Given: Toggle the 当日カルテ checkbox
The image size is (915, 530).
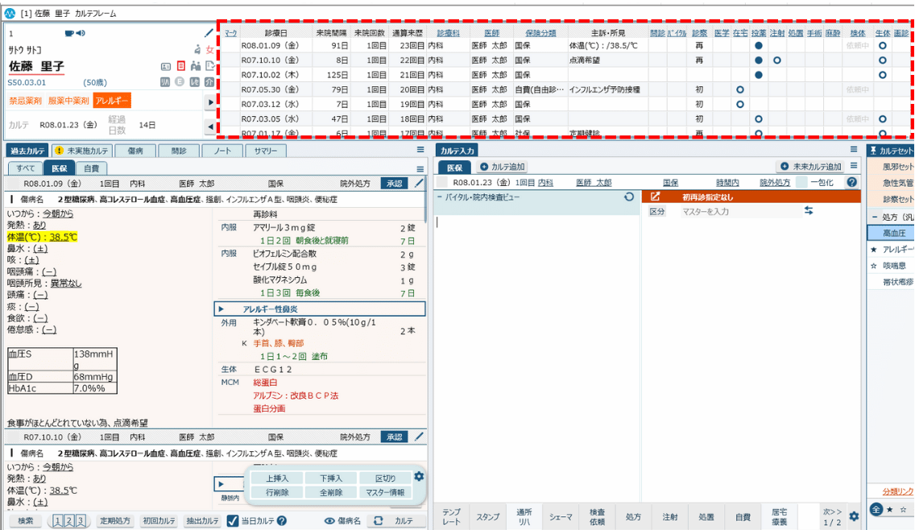Looking at the screenshot, I should [x=233, y=521].
